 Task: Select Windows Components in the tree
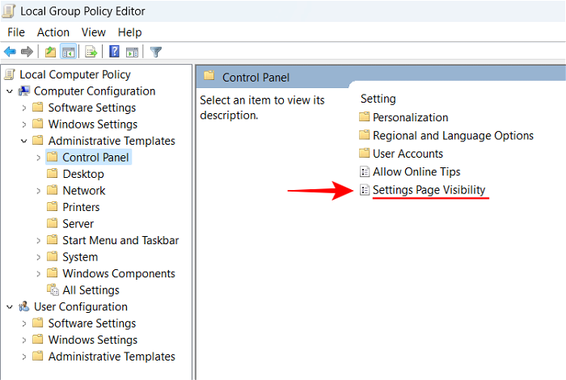tap(119, 273)
